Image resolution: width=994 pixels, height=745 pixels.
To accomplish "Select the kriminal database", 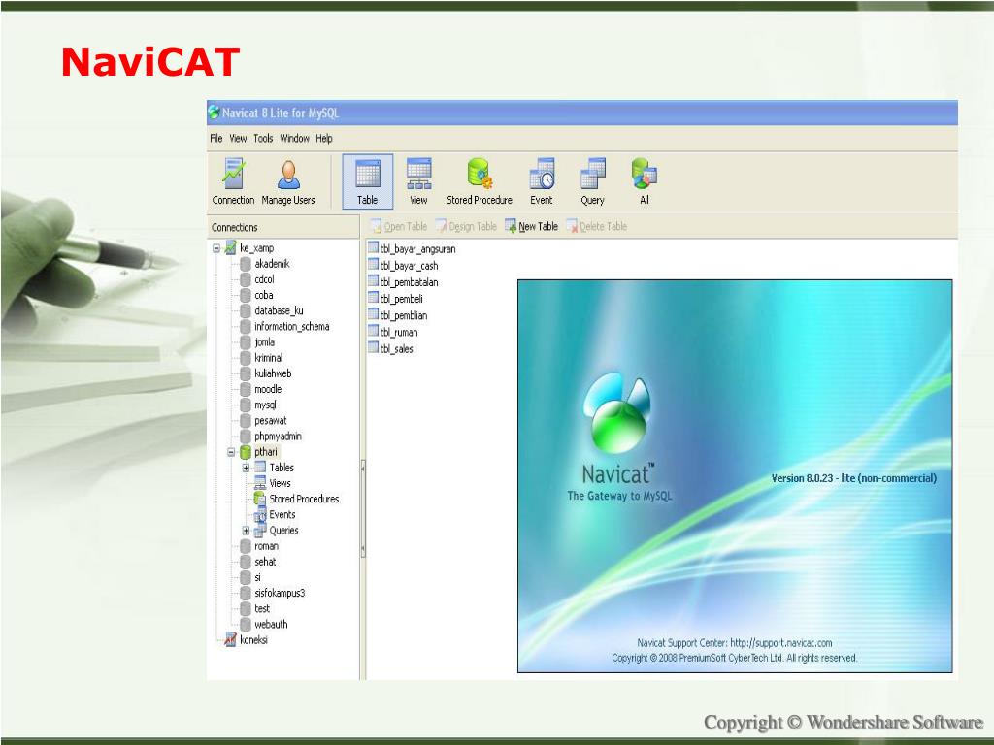I will (x=268, y=358).
